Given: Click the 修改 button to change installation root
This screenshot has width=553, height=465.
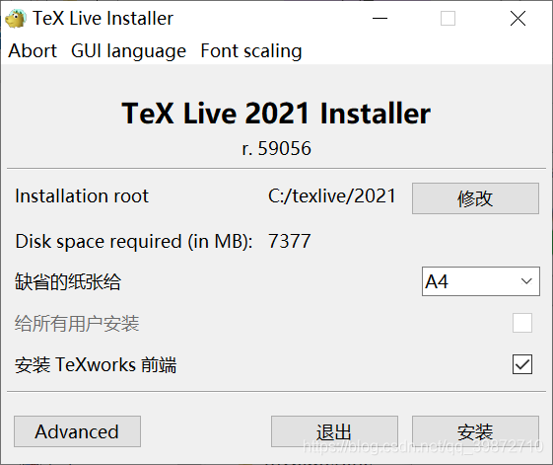Looking at the screenshot, I should [475, 198].
